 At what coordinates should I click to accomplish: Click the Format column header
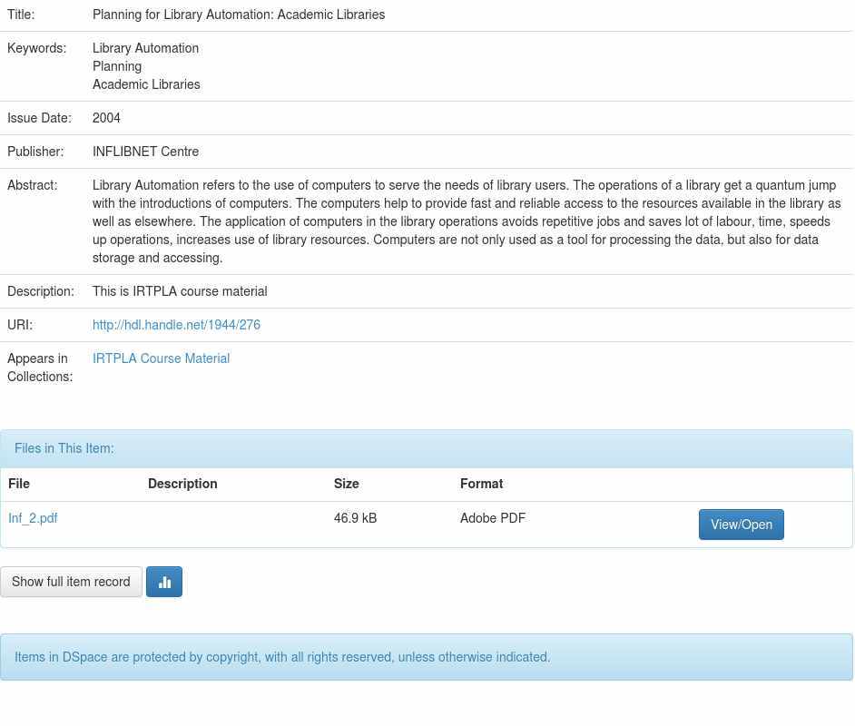[481, 484]
